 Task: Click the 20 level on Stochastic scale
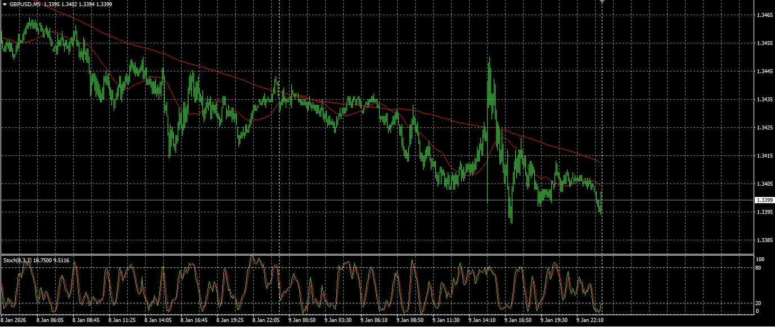click(759, 303)
